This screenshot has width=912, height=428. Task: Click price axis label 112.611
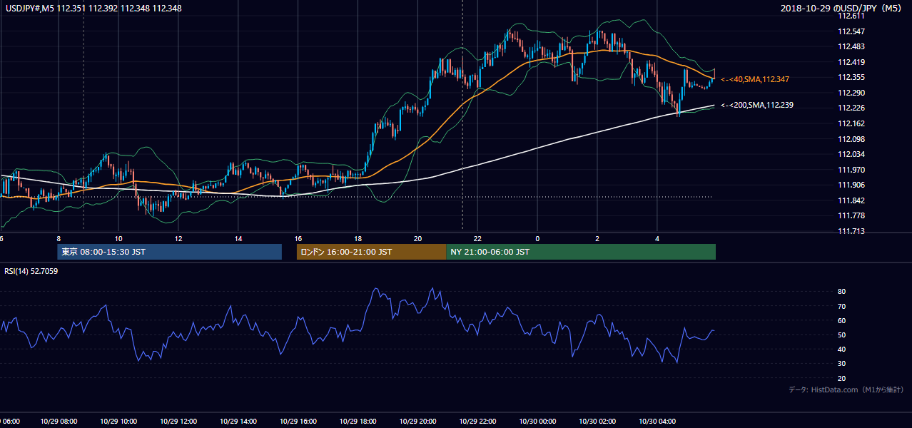(x=851, y=16)
